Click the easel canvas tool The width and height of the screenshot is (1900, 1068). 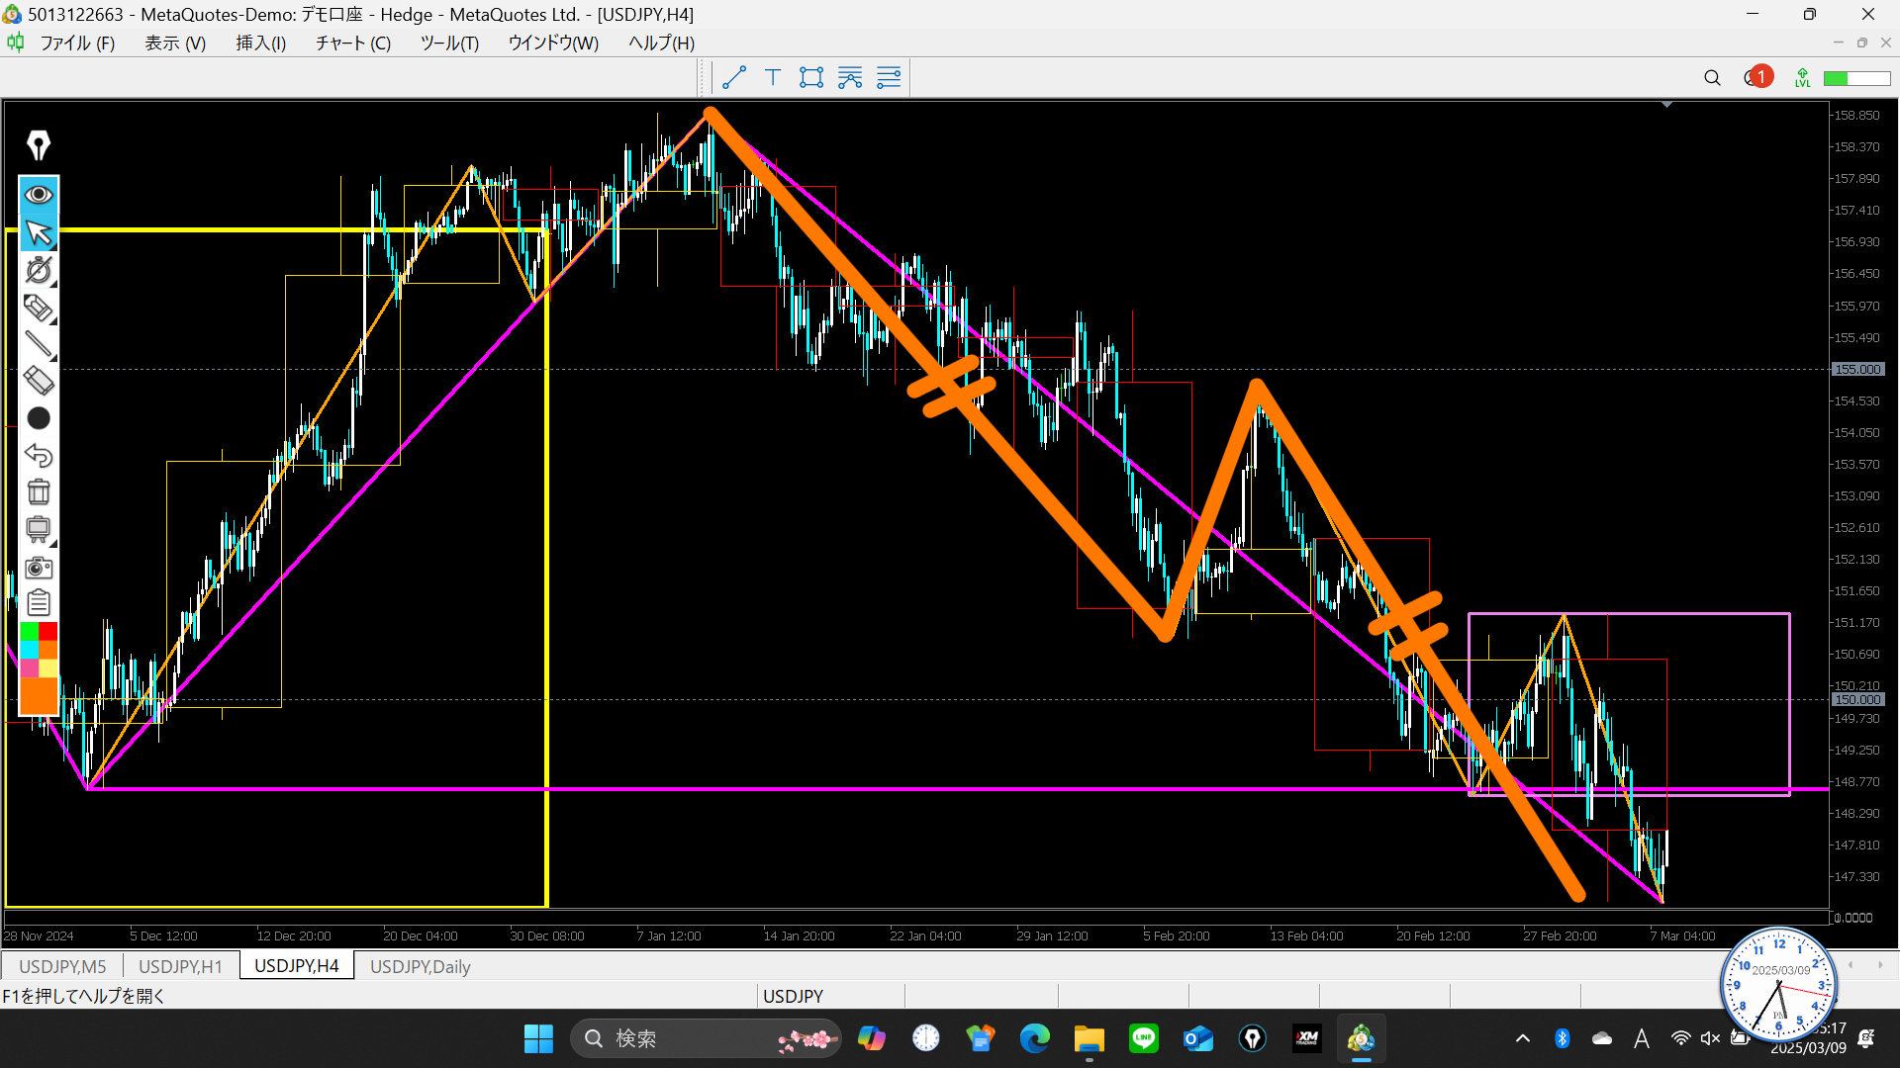39,529
